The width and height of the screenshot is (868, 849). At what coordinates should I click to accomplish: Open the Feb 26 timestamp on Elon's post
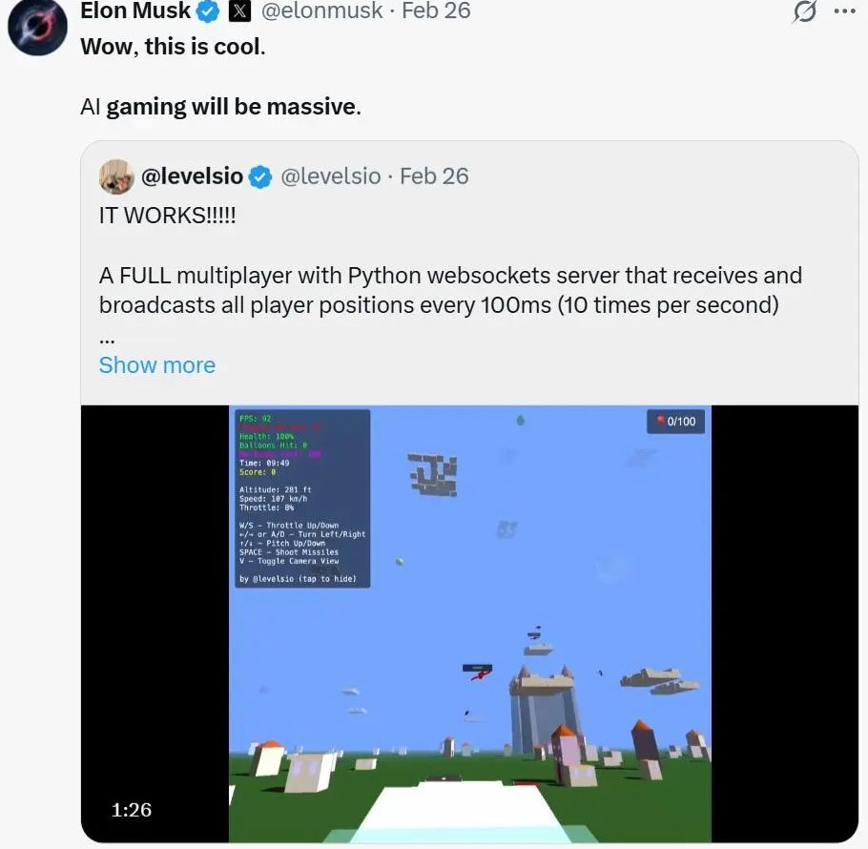click(x=436, y=10)
